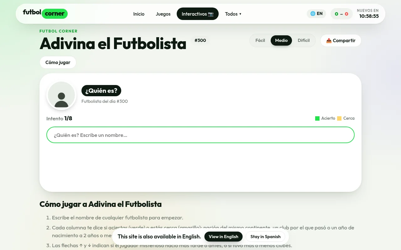The width and height of the screenshot is (401, 250).
Task: Choose Medio difficulty
Action: [281, 40]
